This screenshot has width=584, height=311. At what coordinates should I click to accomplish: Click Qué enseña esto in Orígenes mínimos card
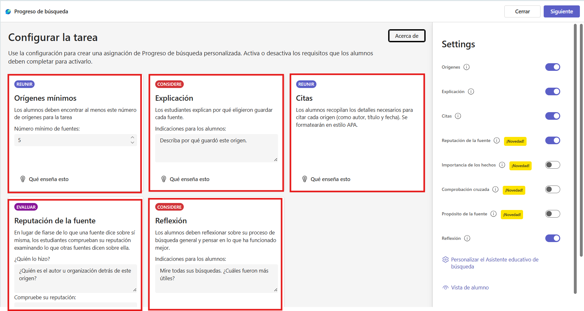pyautogui.click(x=49, y=179)
